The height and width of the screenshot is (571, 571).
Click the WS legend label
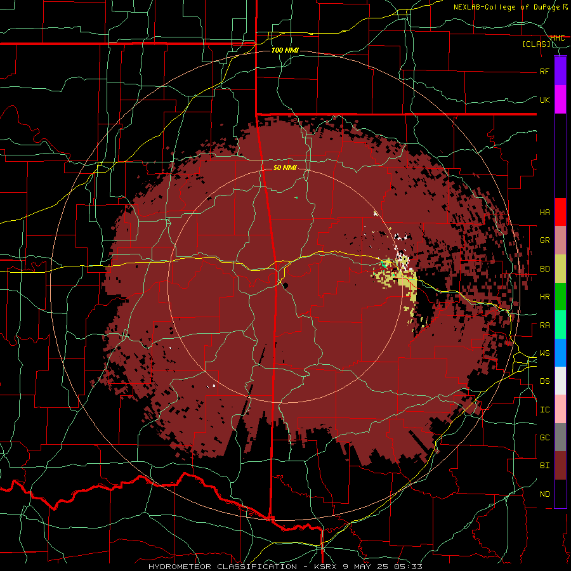coord(544,353)
